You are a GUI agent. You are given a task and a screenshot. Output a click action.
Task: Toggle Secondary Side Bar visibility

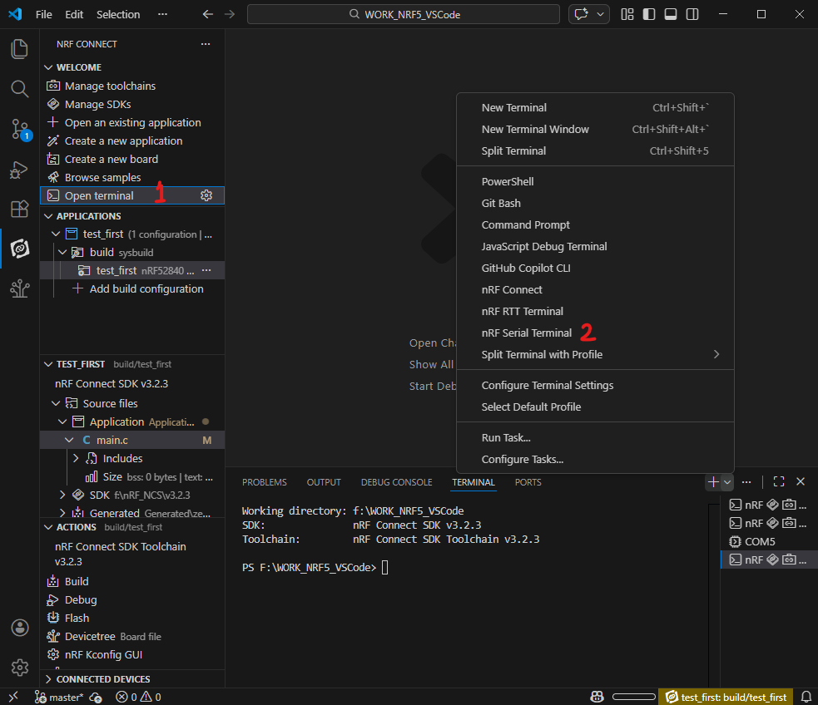coord(692,14)
